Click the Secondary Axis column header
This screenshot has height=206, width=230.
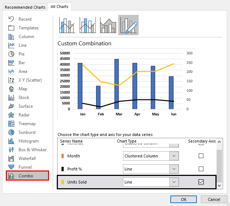click(x=202, y=141)
